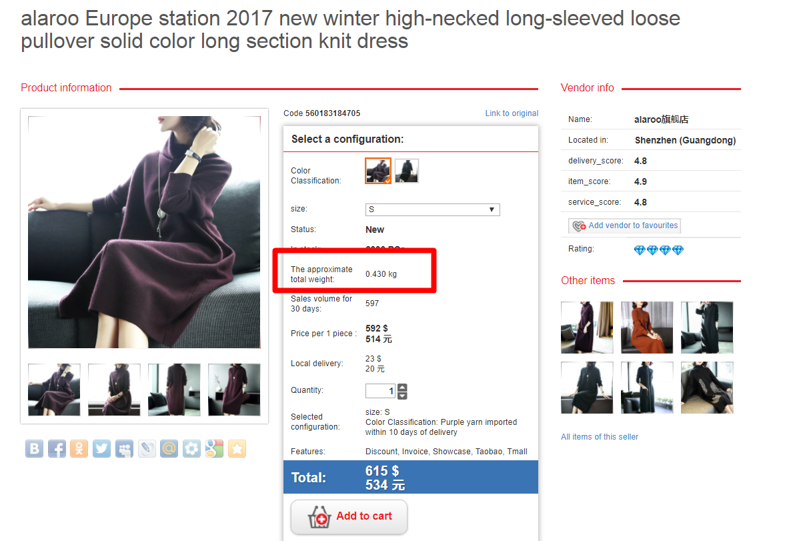
Task: Choose the black dress color option
Action: 407,171
